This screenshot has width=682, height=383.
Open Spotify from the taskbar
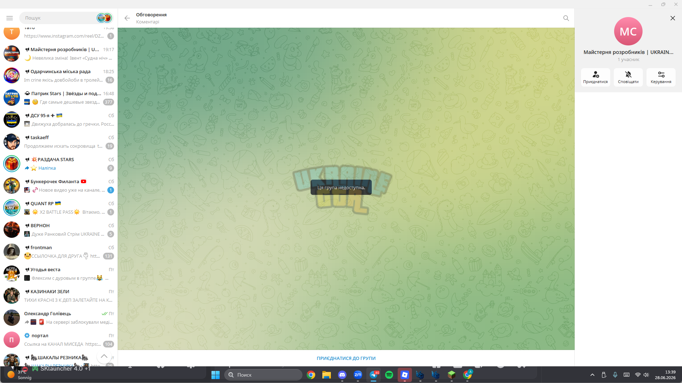pos(389,375)
